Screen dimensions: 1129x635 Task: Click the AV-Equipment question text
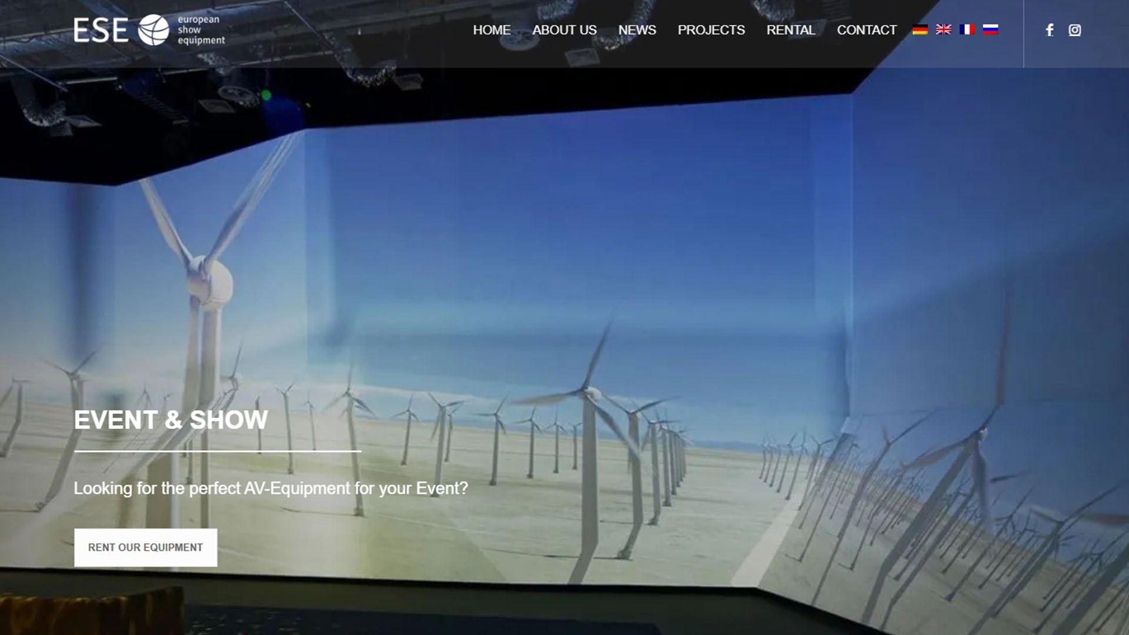pyautogui.click(x=270, y=488)
